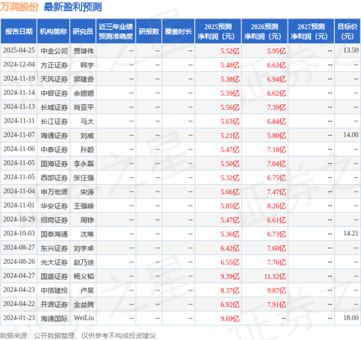The width and height of the screenshot is (361, 340).
Task: Click target price 14.21
Action: tap(351, 234)
